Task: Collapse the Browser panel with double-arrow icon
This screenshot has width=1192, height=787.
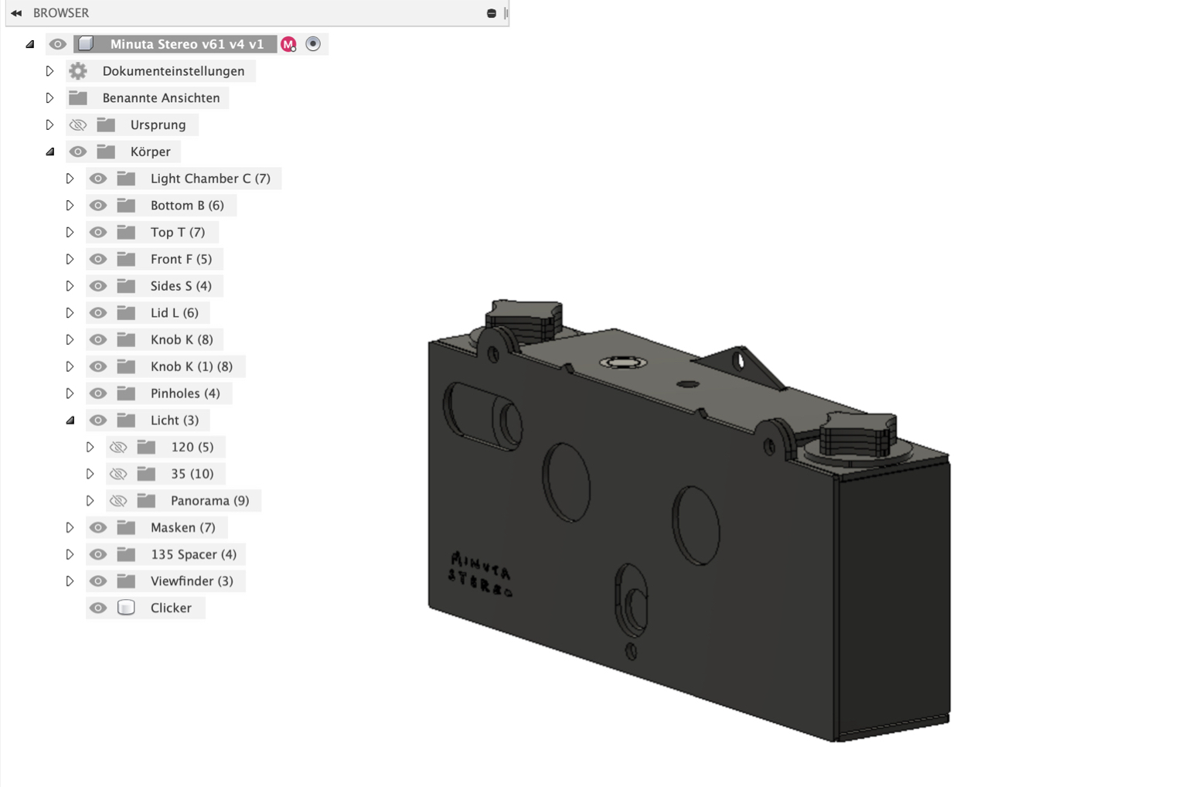Action: click(16, 13)
